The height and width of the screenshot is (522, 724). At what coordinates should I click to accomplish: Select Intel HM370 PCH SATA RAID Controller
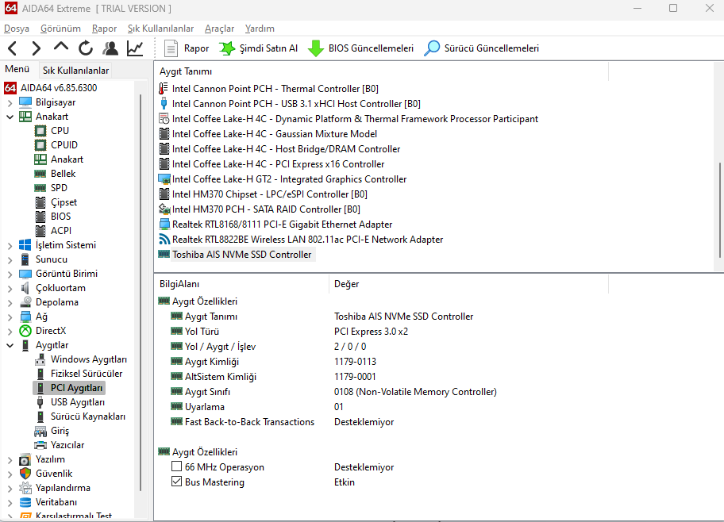[x=266, y=209]
